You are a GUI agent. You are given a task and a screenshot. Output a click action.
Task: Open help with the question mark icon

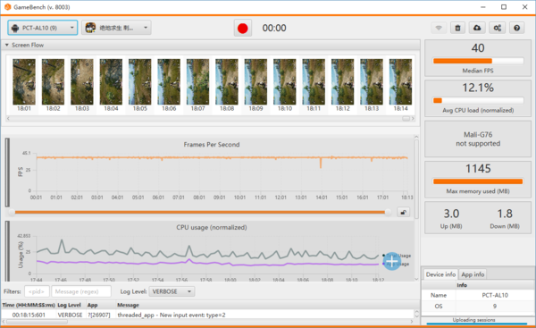pos(517,28)
